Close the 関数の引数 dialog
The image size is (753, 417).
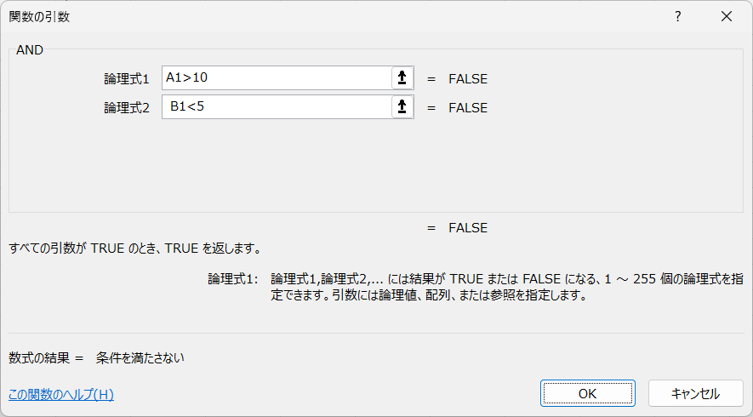[727, 16]
